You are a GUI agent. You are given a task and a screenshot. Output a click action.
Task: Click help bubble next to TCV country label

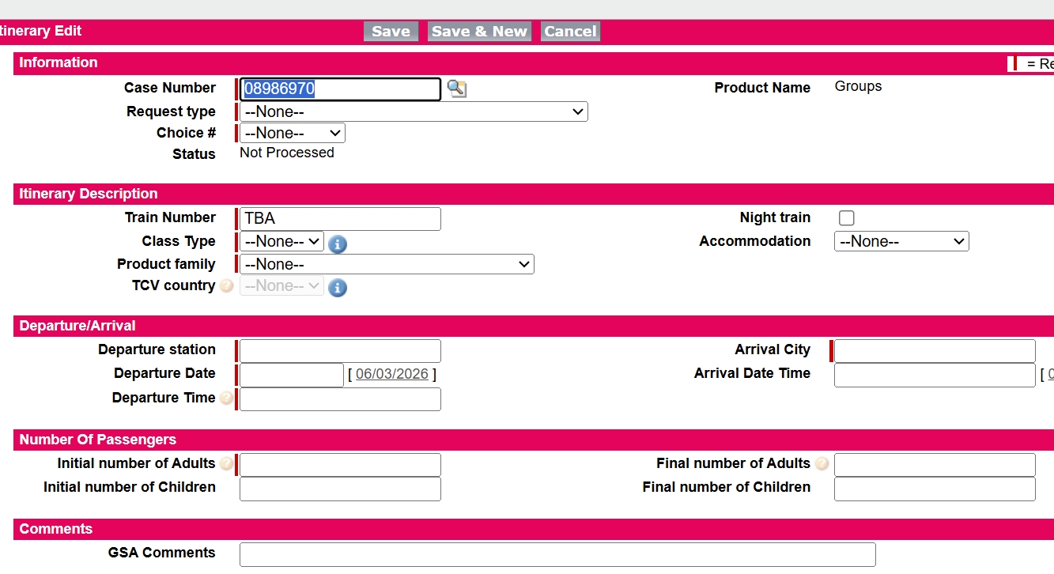click(227, 286)
